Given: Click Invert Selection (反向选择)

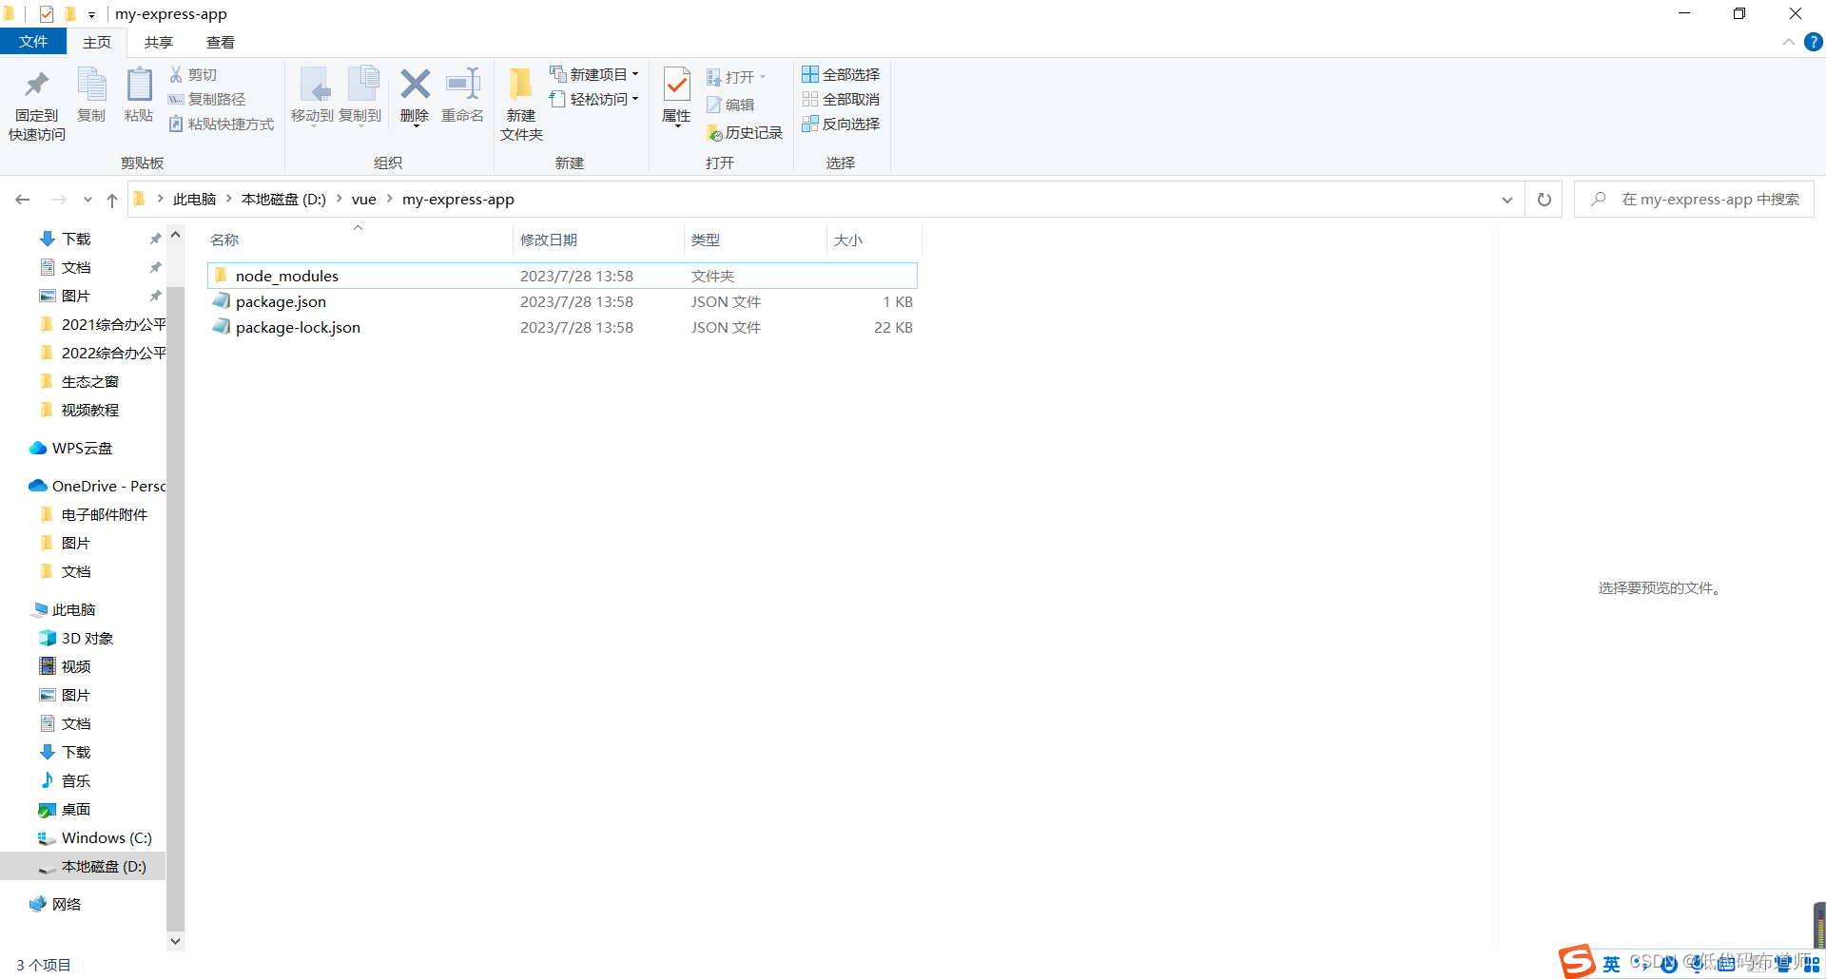Looking at the screenshot, I should [841, 124].
